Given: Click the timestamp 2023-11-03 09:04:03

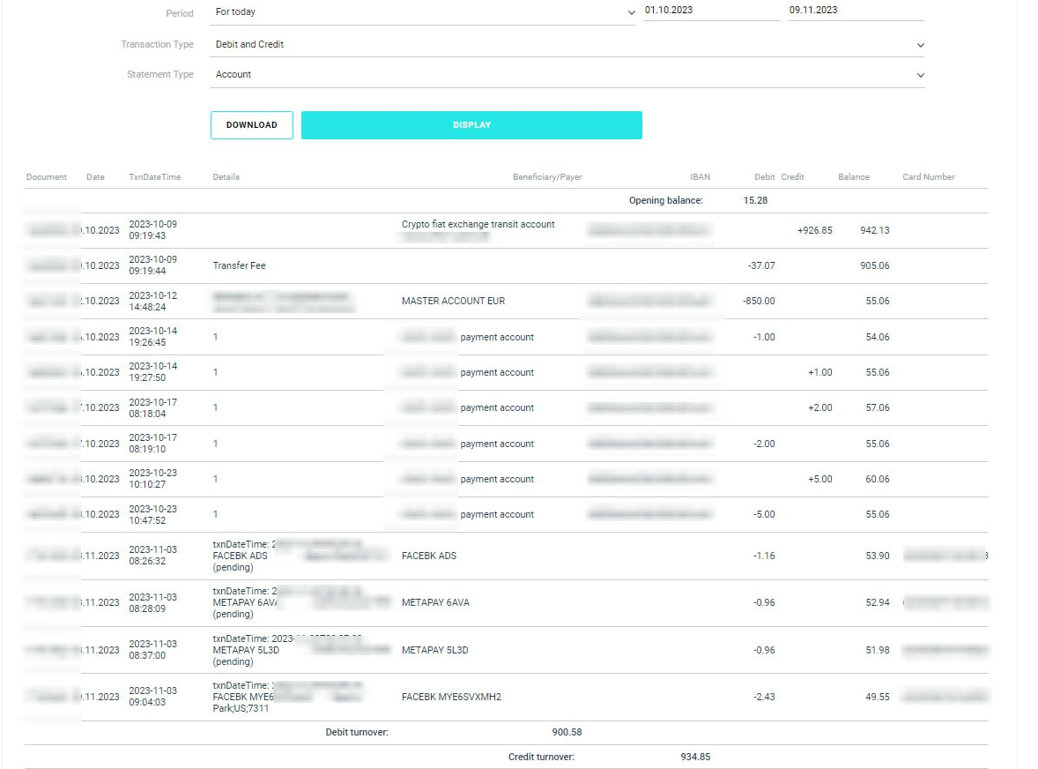Looking at the screenshot, I should point(153,696).
